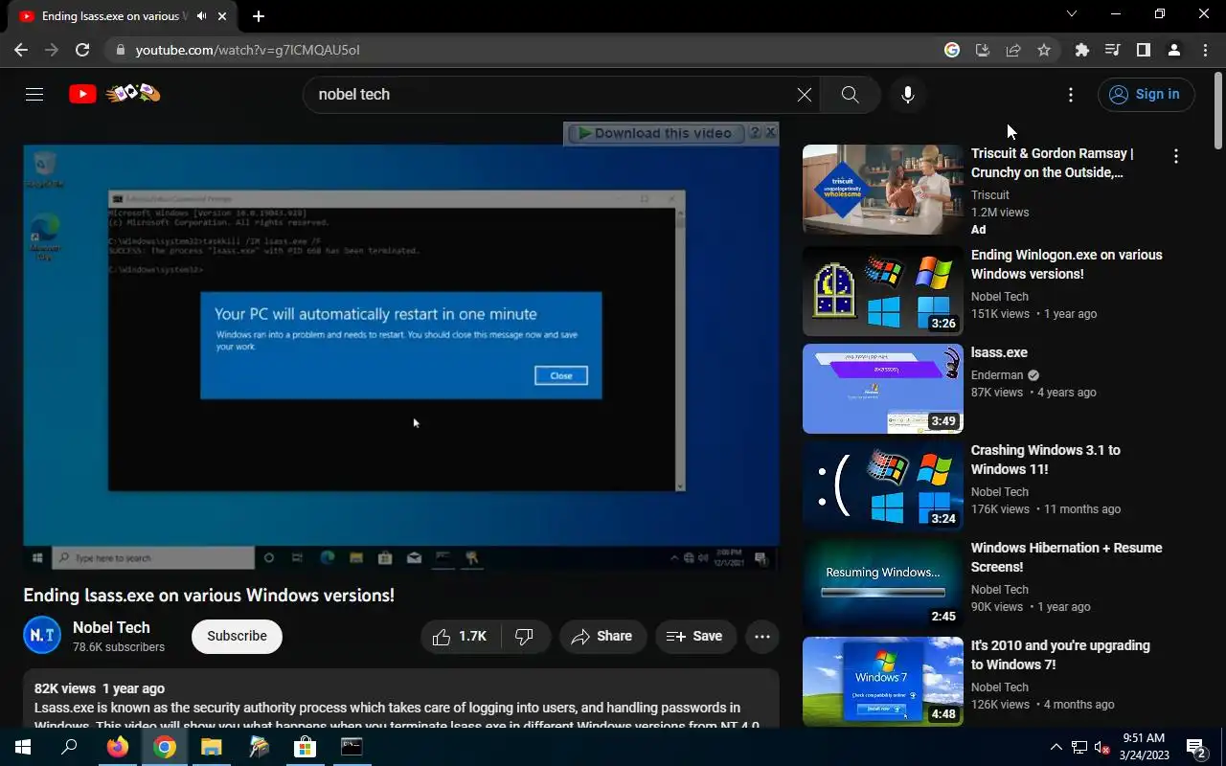
Task: Close the download video banner
Action: [770, 132]
